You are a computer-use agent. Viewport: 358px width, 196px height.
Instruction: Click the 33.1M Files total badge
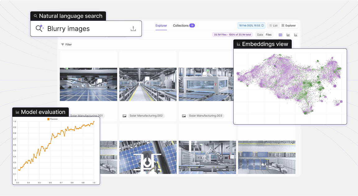point(232,35)
